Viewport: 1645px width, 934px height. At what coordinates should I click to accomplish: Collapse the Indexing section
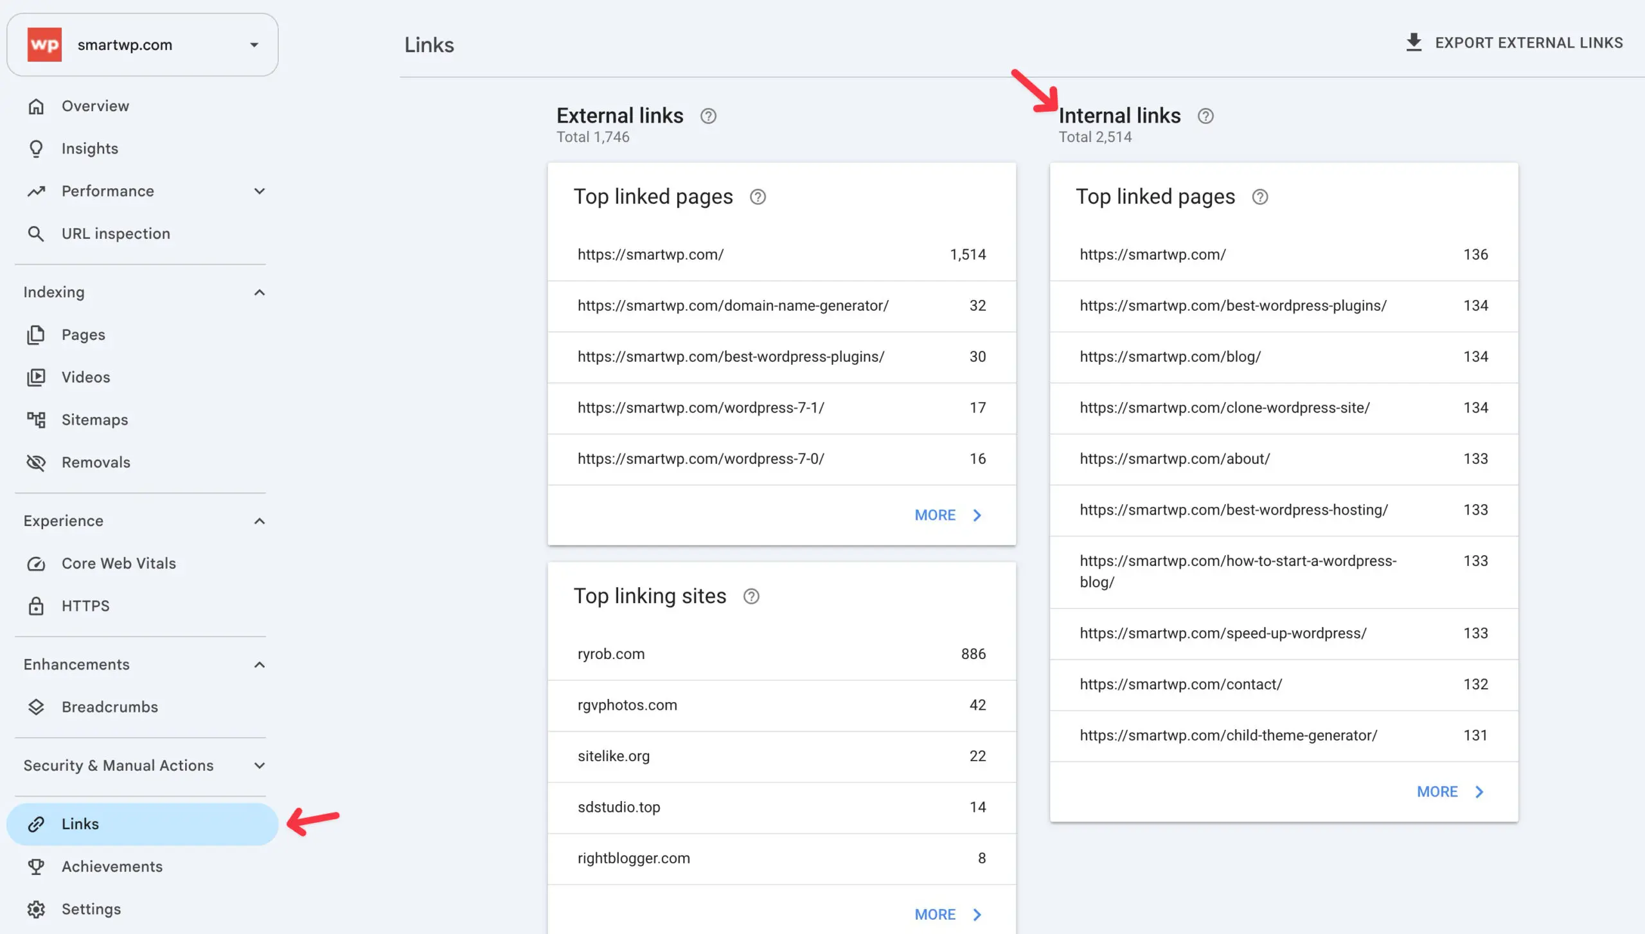pyautogui.click(x=260, y=292)
